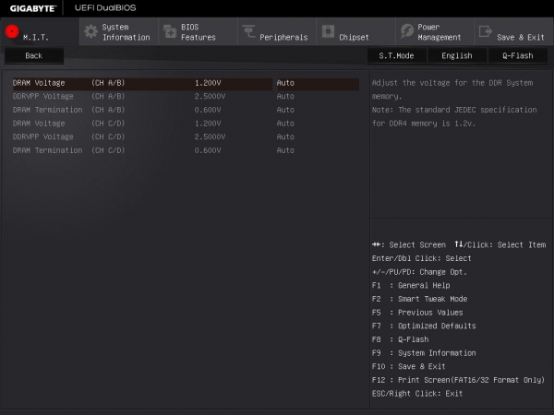Select the DRAM Termination (CH A/B) row label
Viewport: 554px width, 415px height.
click(x=68, y=110)
